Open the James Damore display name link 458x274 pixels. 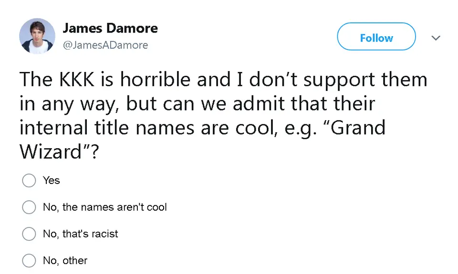pos(110,28)
